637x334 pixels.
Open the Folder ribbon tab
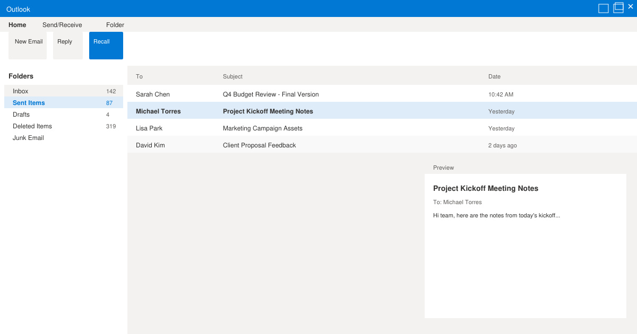115,25
